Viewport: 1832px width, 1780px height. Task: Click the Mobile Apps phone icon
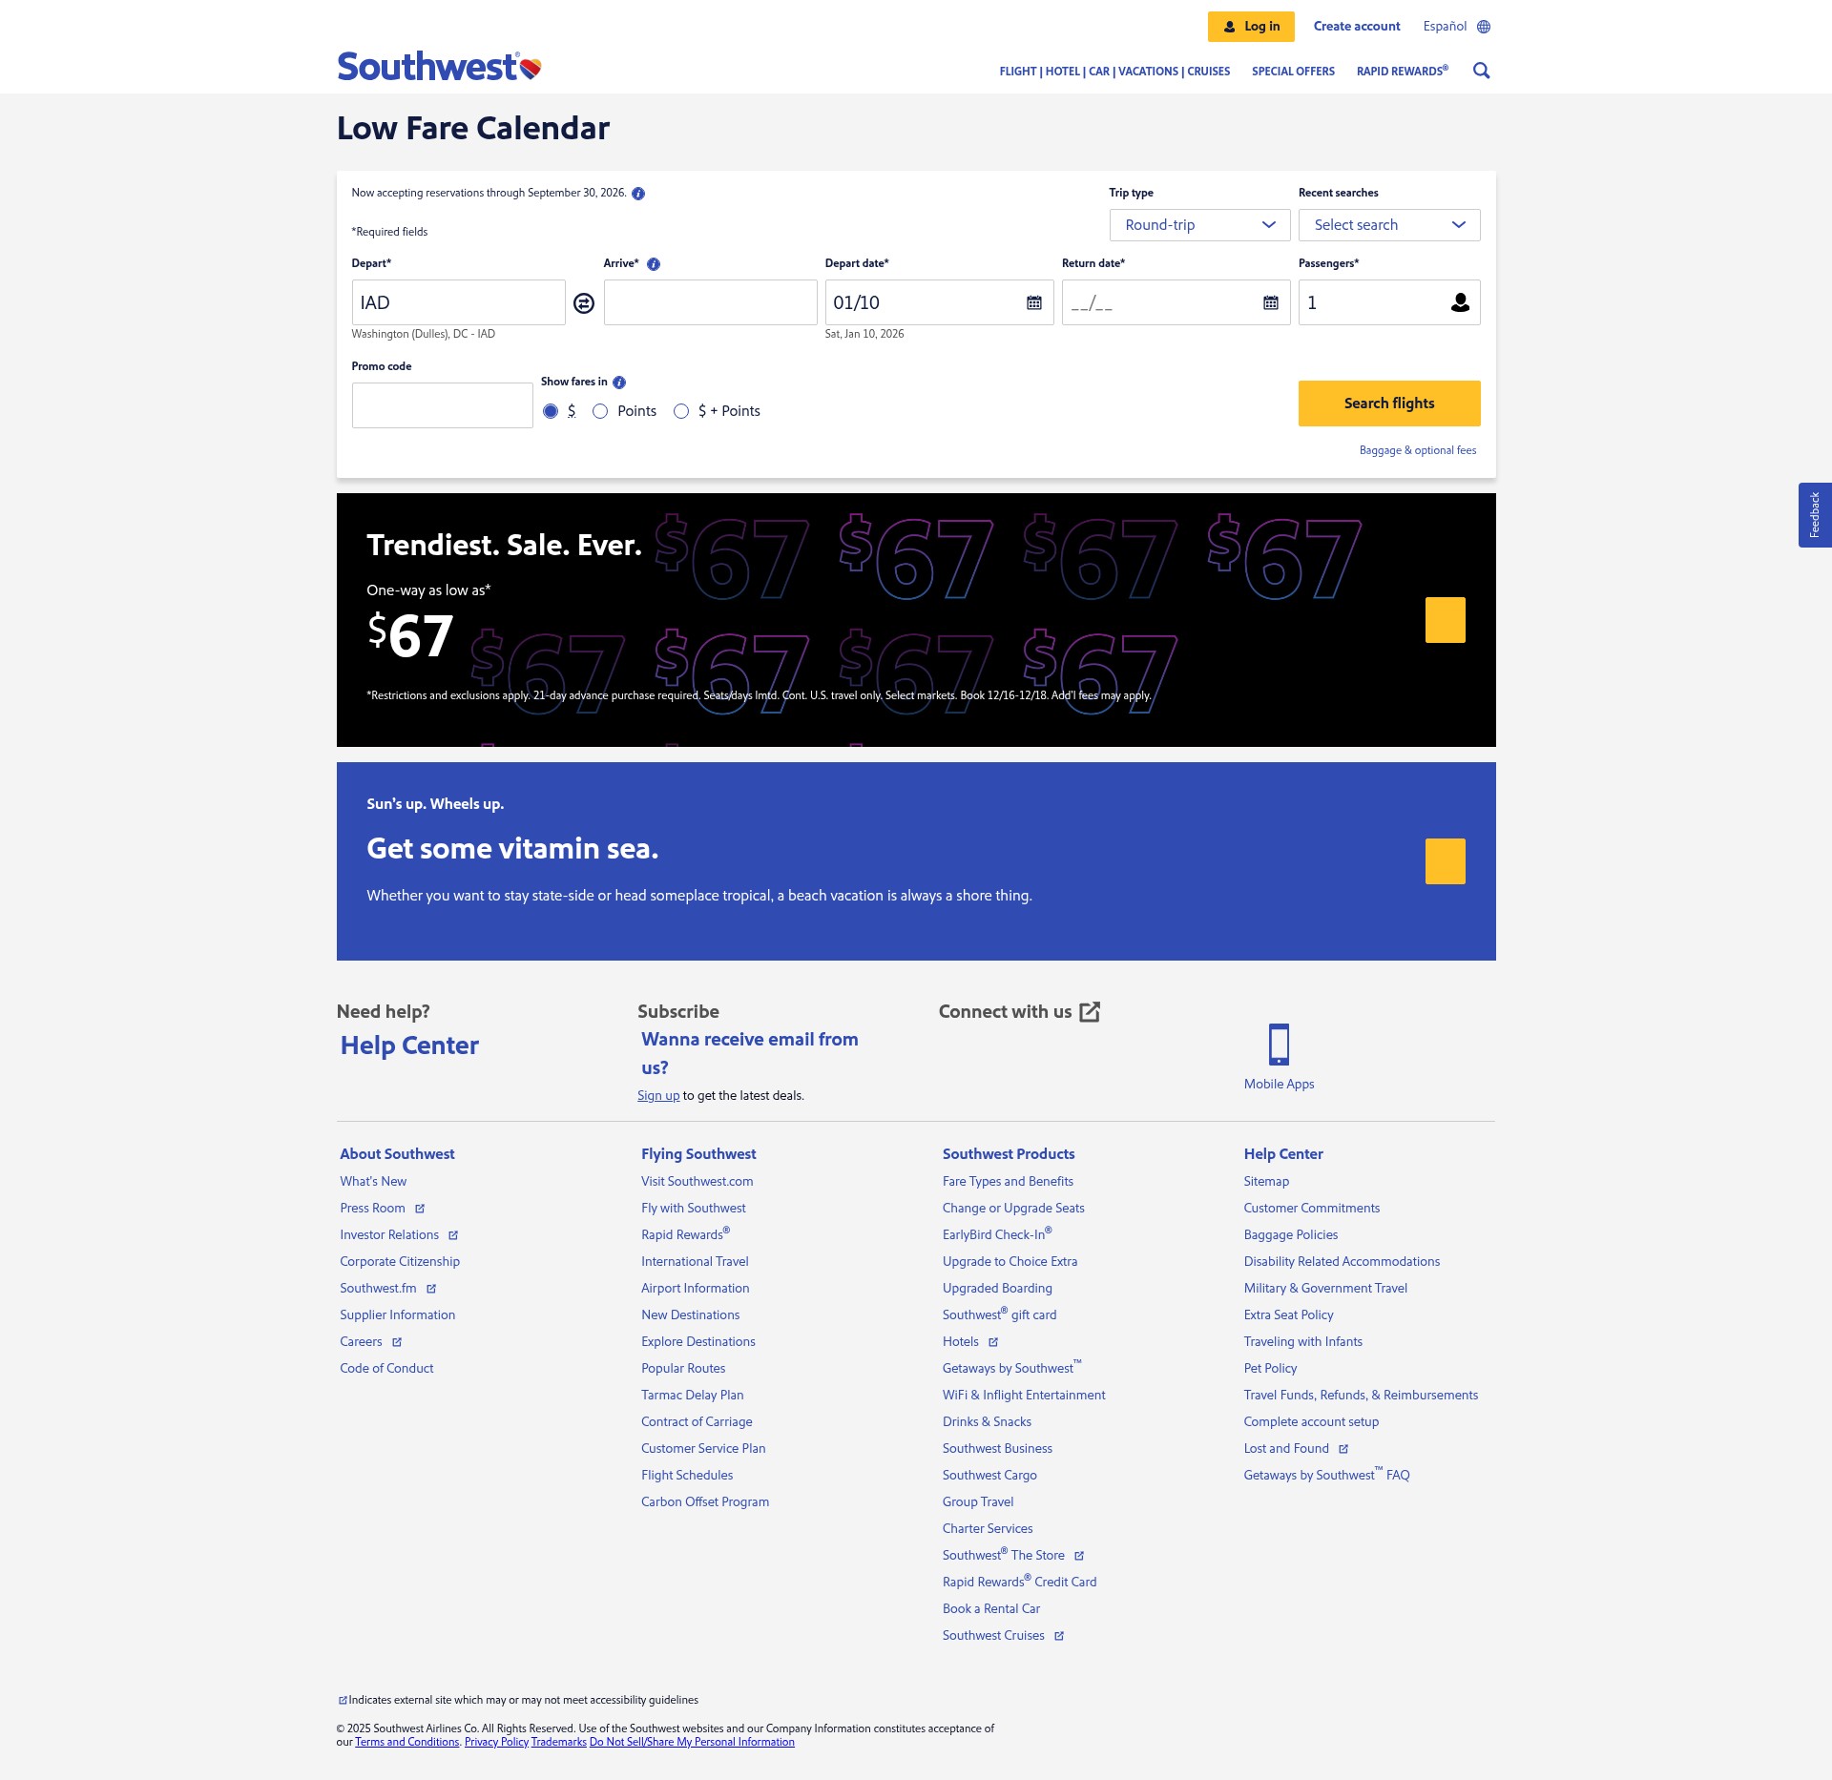coord(1279,1045)
